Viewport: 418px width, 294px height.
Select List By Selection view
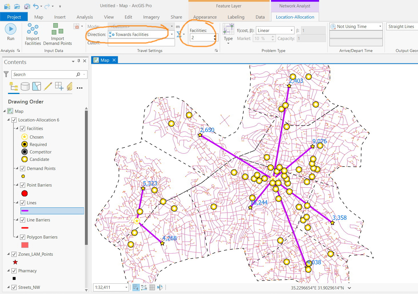coord(37,86)
